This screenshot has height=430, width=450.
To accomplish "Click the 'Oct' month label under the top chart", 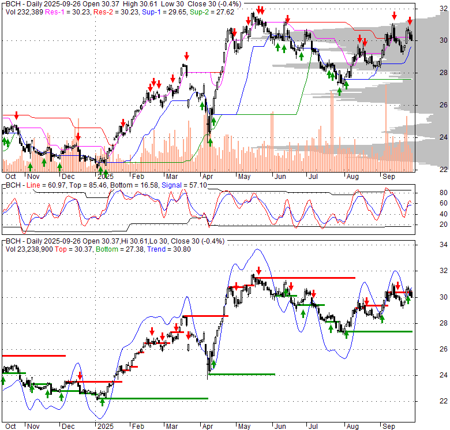I will (10, 177).
